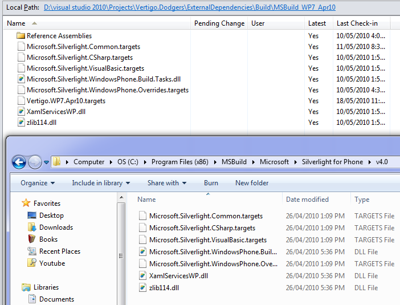The image size is (400, 305).
Task: Open Favorites in the navigation pane
Action: point(47,204)
